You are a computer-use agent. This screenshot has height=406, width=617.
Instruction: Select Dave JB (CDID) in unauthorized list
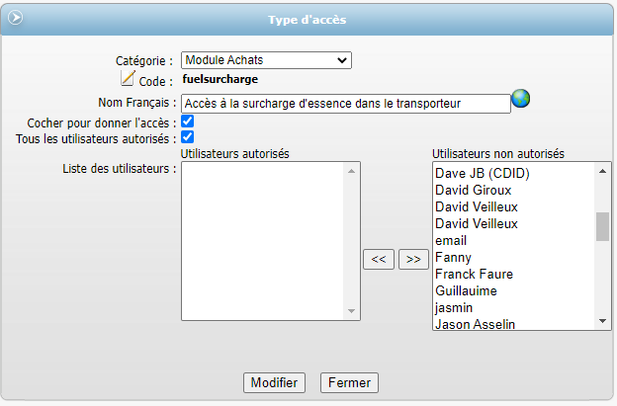pos(483,173)
